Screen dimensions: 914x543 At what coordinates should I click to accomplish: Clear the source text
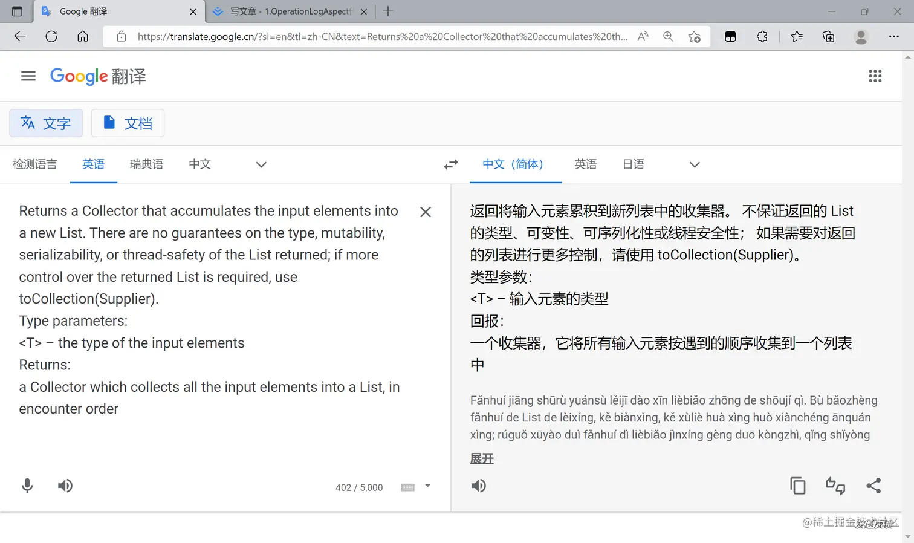click(x=426, y=212)
